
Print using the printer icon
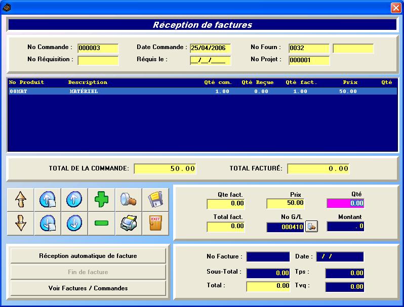[128, 224]
